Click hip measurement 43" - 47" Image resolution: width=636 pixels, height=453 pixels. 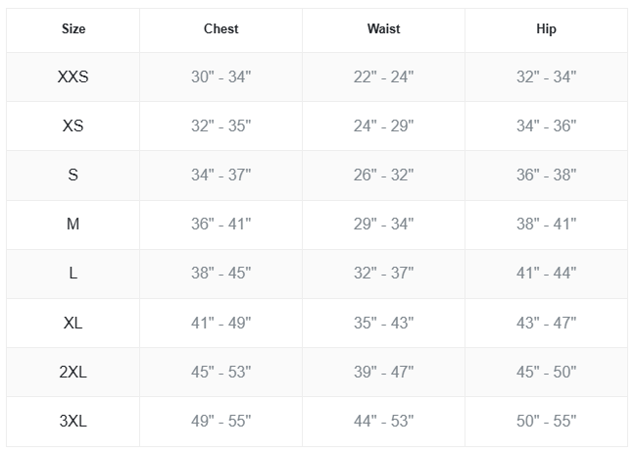tap(547, 323)
